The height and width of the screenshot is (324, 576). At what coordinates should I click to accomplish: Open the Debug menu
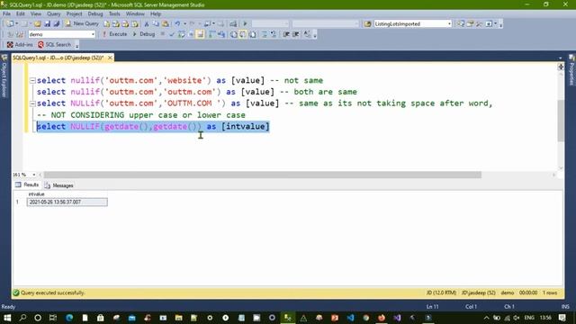point(95,14)
